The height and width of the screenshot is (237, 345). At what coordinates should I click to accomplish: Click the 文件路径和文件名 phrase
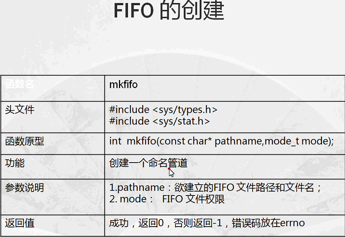coord(275,188)
